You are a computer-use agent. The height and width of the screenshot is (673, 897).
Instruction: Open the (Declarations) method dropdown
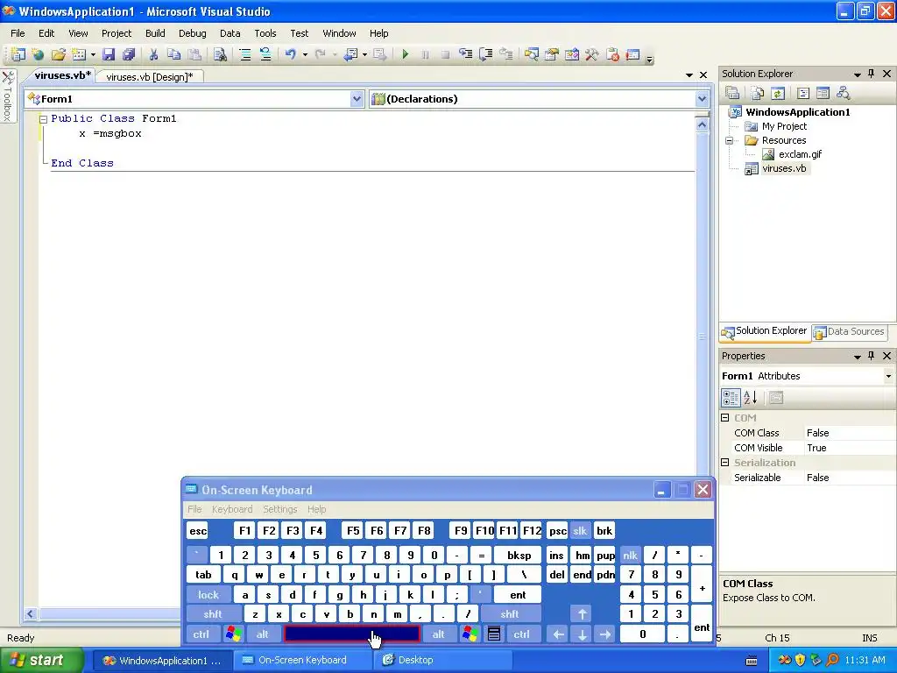coord(702,99)
